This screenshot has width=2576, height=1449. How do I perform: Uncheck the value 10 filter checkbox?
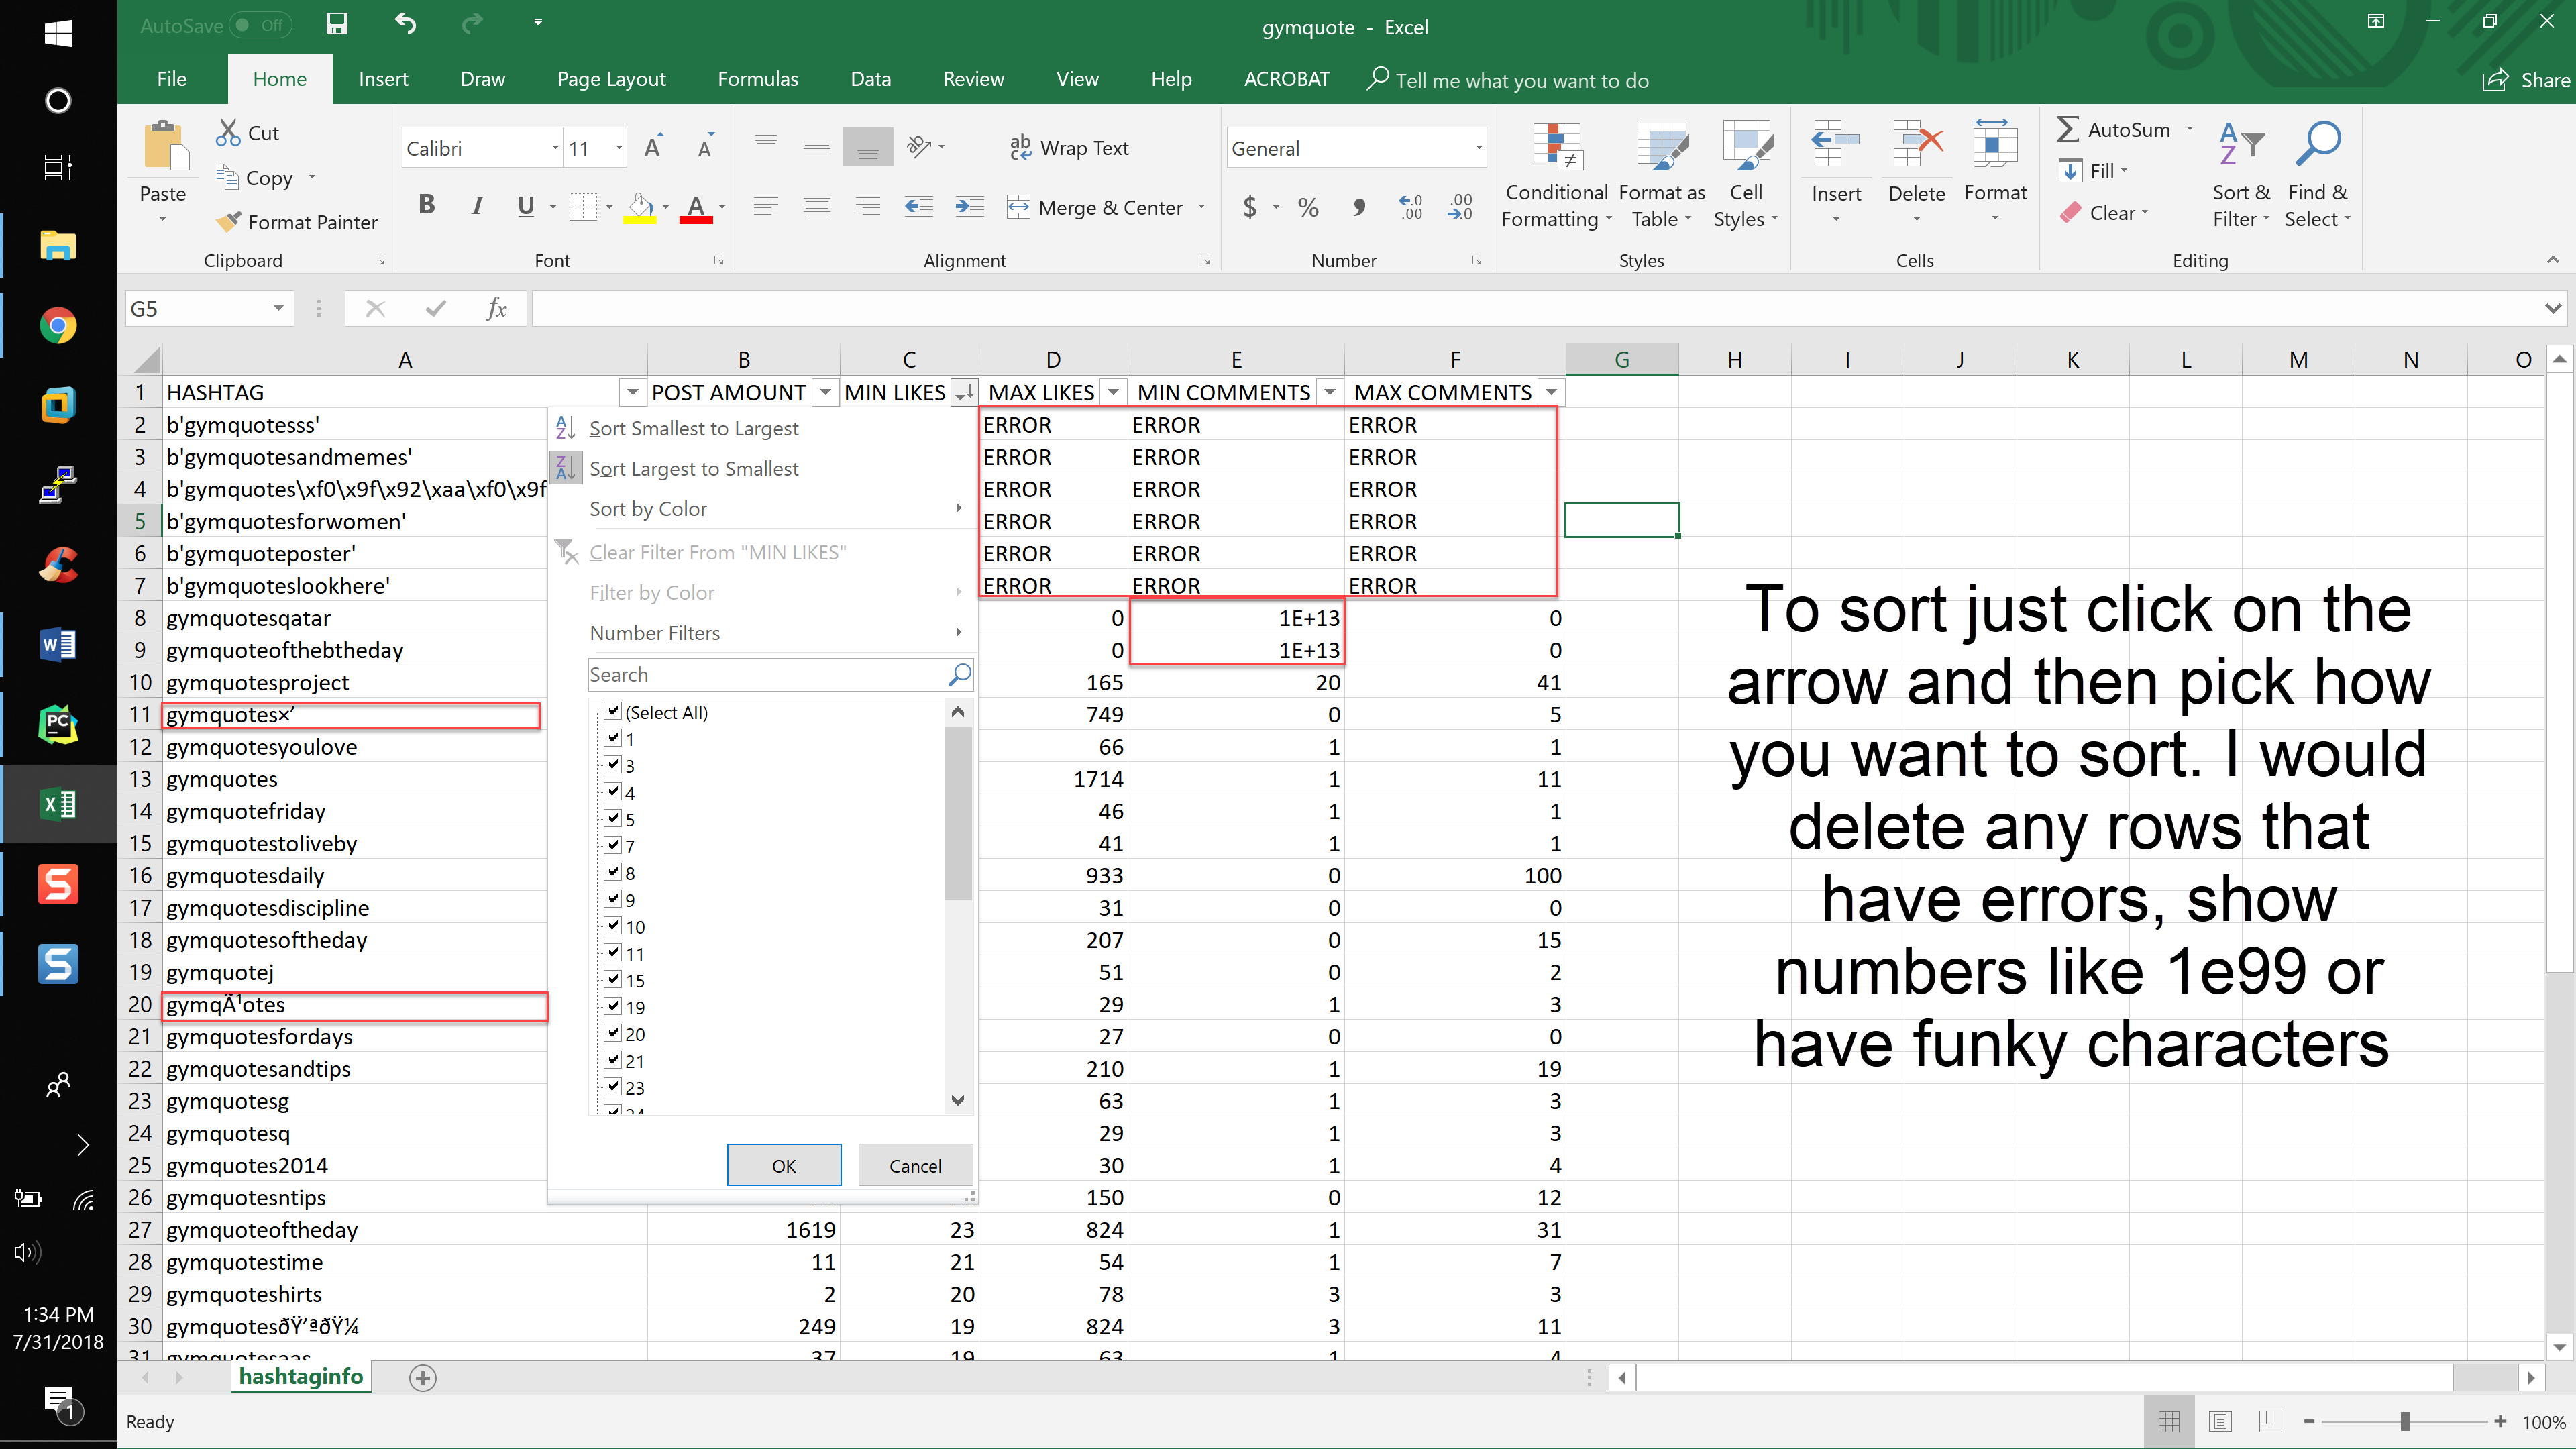(613, 926)
